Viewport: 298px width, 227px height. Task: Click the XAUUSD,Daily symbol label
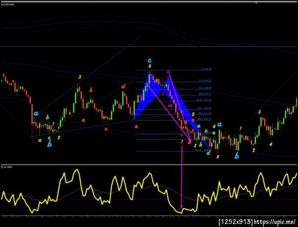coord(8,4)
